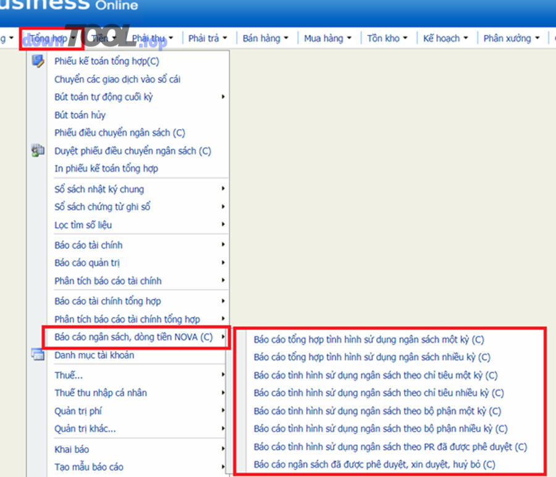Expand Quản trị phí submenu
Image resolution: width=556 pixels, height=477 pixels.
pyautogui.click(x=138, y=411)
